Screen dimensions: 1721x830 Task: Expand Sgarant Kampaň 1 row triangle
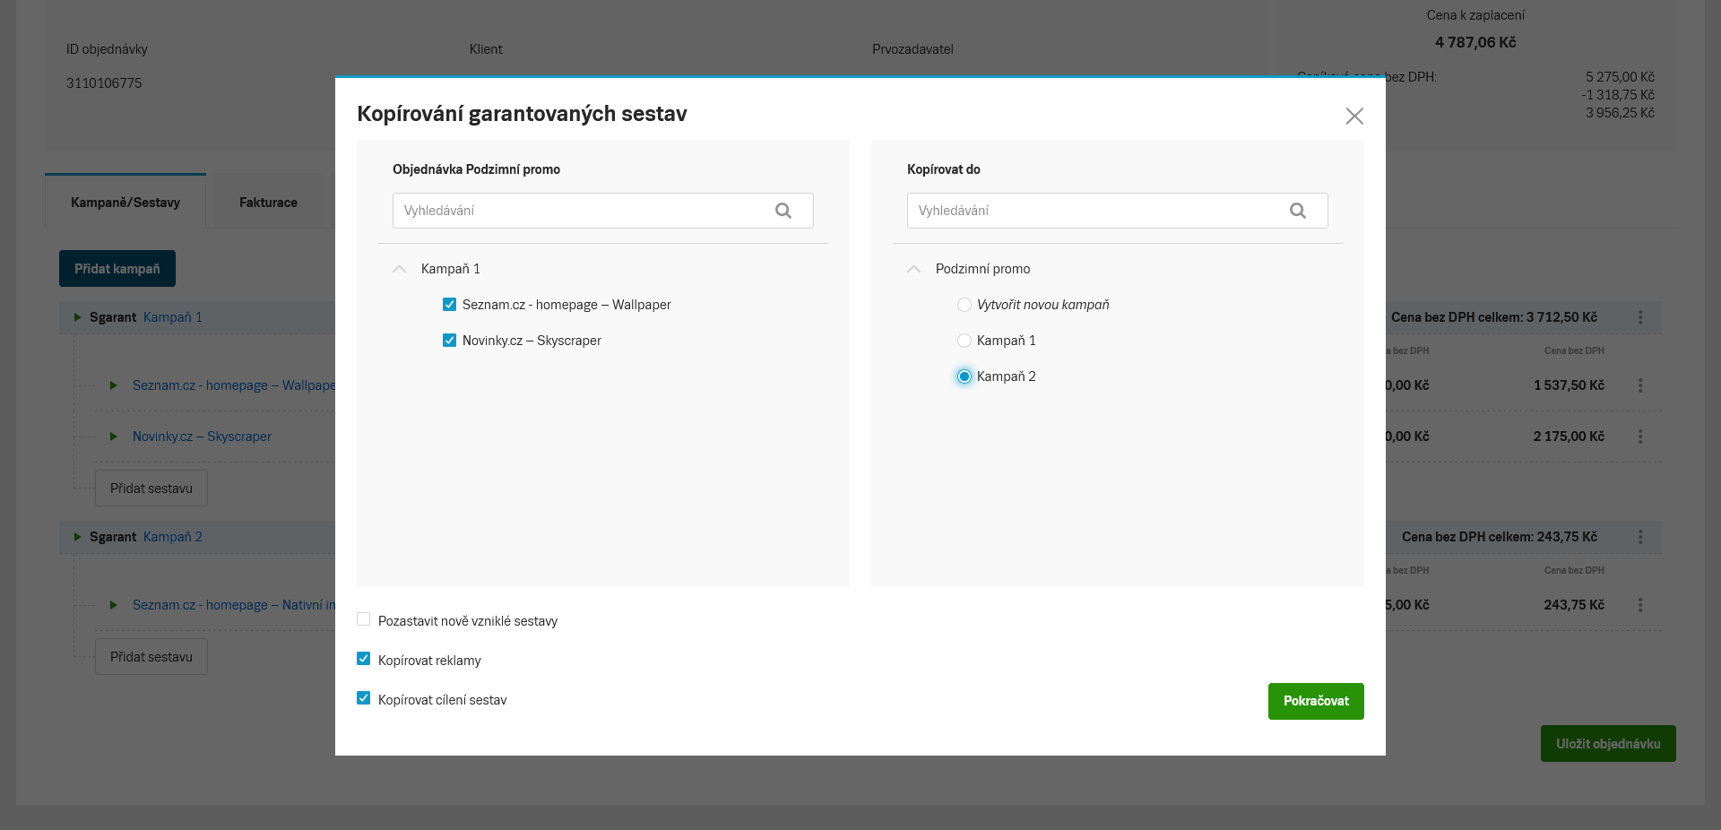tap(78, 317)
